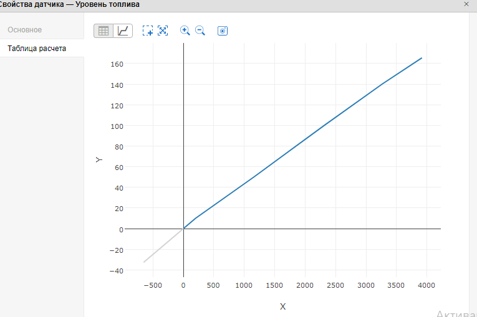Viewport: 477px width, 317px height.
Task: Open the Основное tab
Action: coord(25,30)
